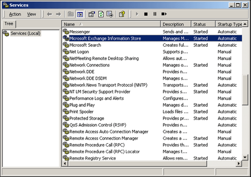Click the horizontal scrollbar thumb

[138, 164]
